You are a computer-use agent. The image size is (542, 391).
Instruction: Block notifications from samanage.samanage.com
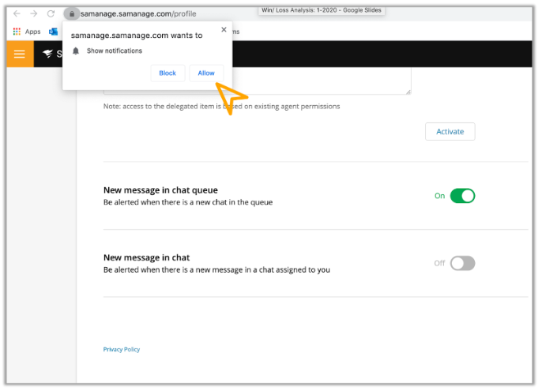pyautogui.click(x=167, y=73)
